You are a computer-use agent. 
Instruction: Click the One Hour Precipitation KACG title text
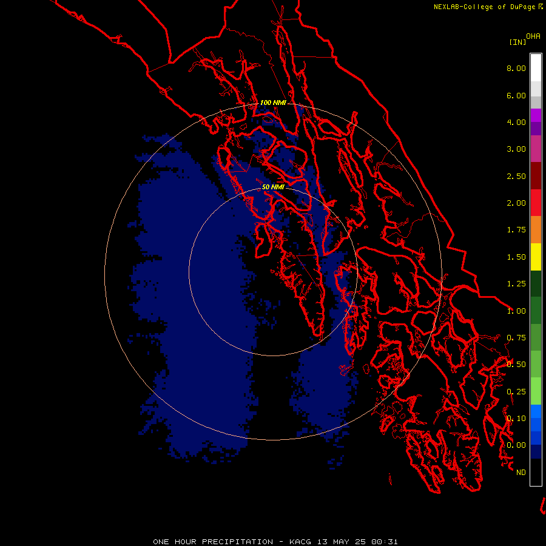click(275, 542)
